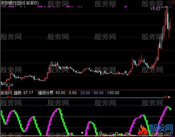
Task: Click the 100.00 indicator value
Action: [x=113, y=93]
